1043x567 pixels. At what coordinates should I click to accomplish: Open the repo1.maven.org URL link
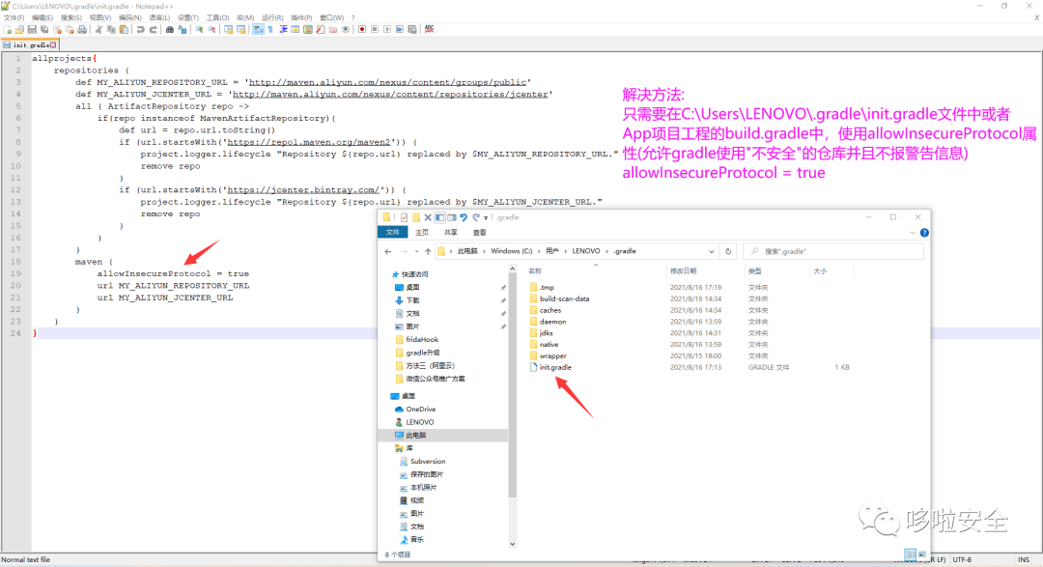(309, 142)
